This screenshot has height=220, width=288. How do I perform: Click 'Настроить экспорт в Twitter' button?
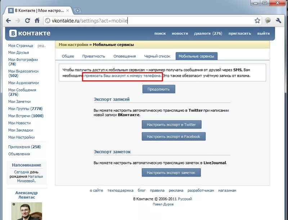[x=171, y=125]
